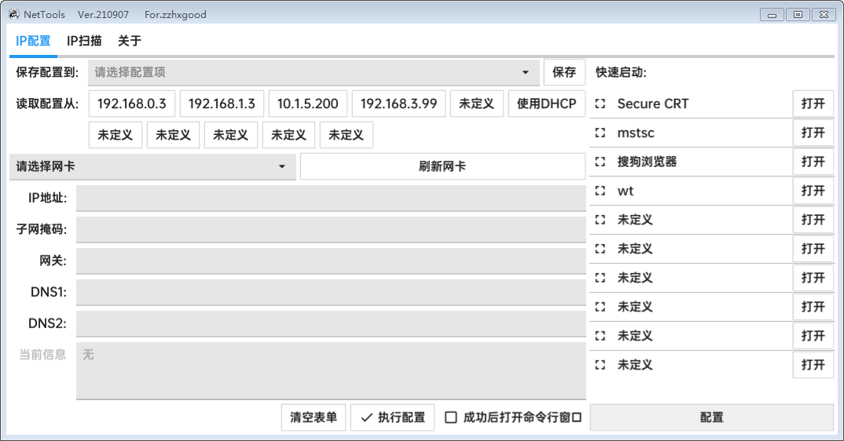Click the icon next to mstsc
The height and width of the screenshot is (441, 844).
click(601, 133)
